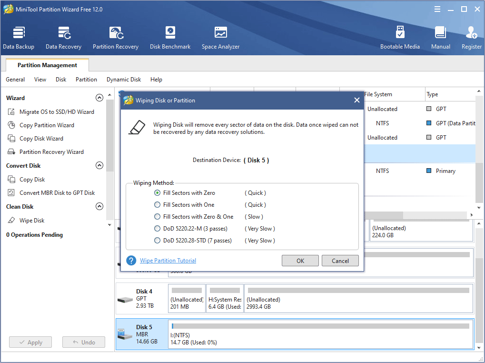Viewport: 485px width, 363px height.
Task: Select Disk 4 Unallocated 201 MB block
Action: tap(187, 299)
